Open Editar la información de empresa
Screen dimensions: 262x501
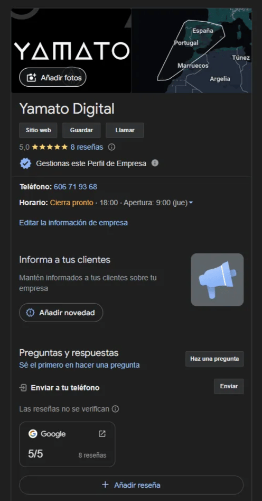click(73, 223)
